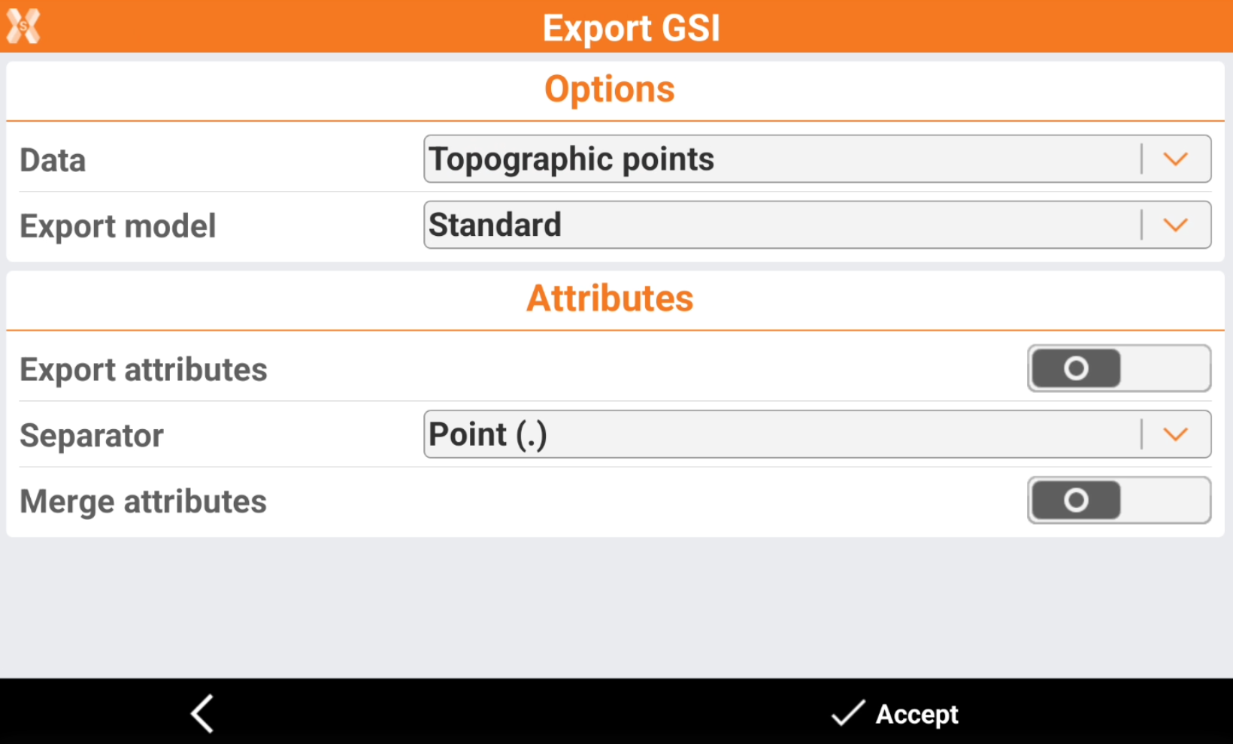Open the Topographic points data dropdown
1233x744 pixels.
click(782, 159)
